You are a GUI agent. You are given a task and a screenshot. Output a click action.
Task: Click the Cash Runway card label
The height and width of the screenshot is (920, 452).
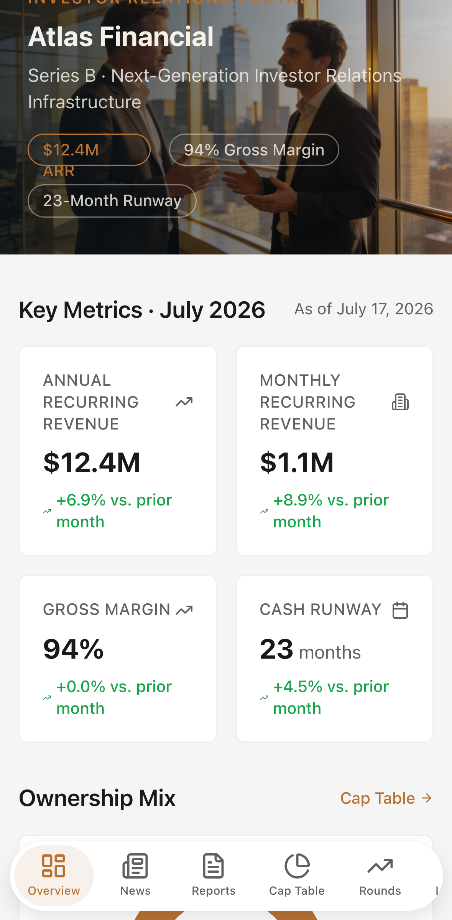point(321,609)
